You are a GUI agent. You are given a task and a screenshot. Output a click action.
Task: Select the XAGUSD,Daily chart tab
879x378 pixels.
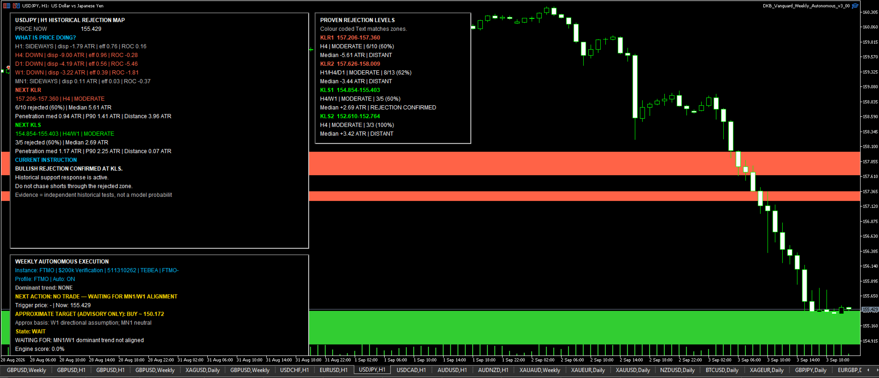point(202,370)
